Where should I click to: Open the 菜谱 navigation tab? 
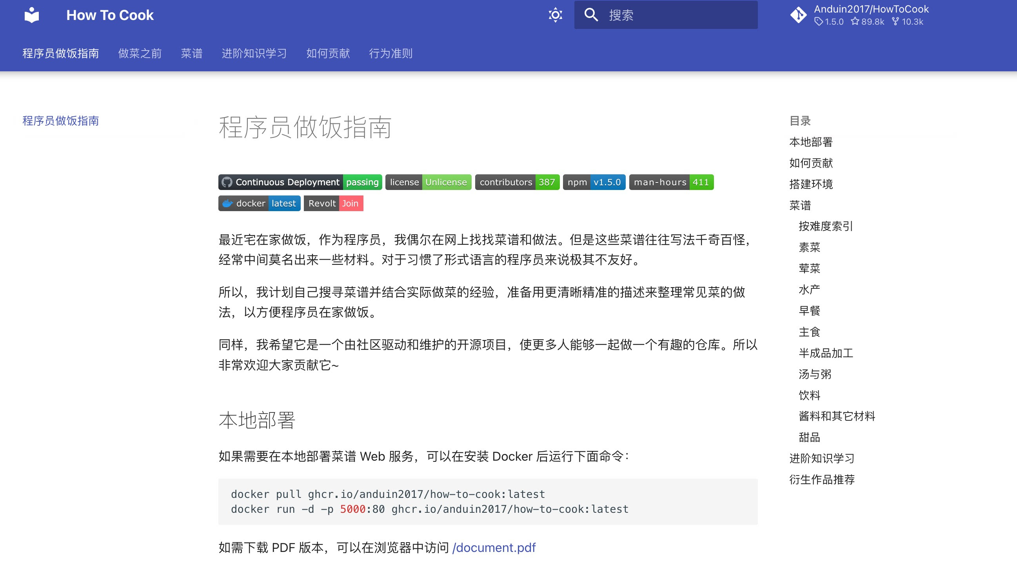(191, 54)
